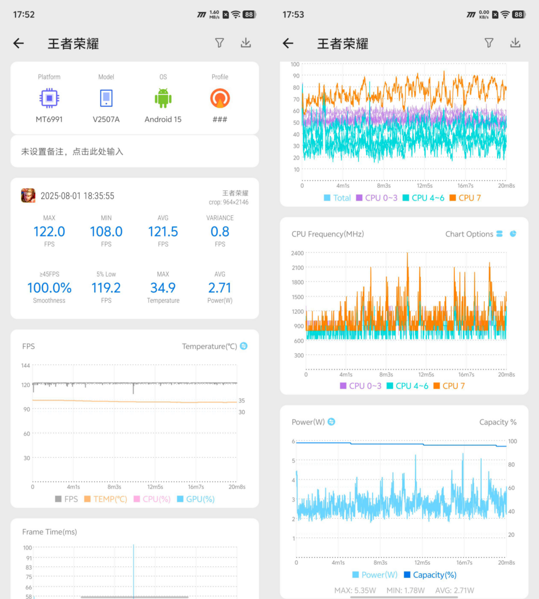Screen dimensions: 539x599
Task: Toggle TEMP(℃) legend in FPS chart
Action: click(106, 499)
